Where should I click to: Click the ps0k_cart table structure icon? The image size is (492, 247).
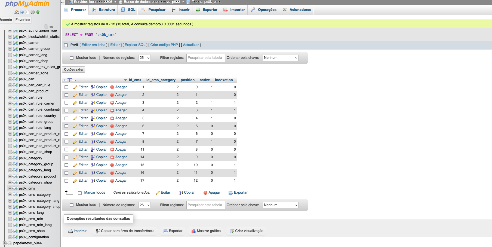pos(16,79)
